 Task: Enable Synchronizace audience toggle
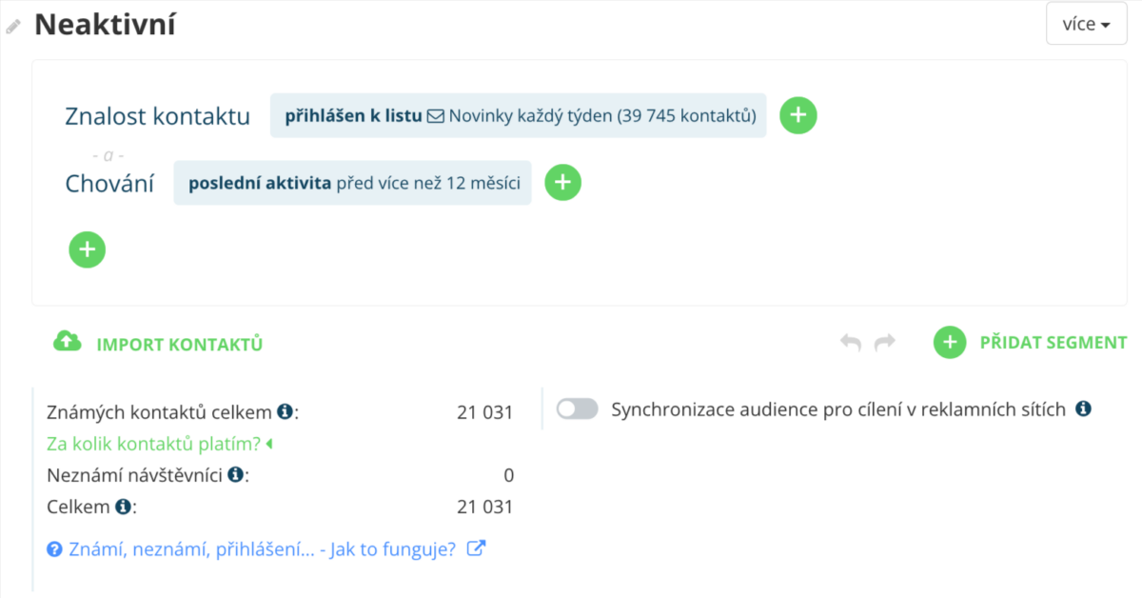point(577,409)
